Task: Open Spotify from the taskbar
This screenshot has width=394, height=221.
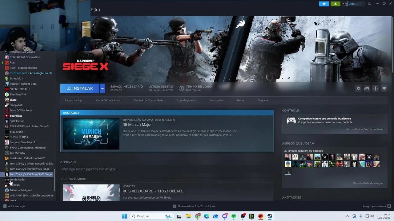Action: point(234,216)
